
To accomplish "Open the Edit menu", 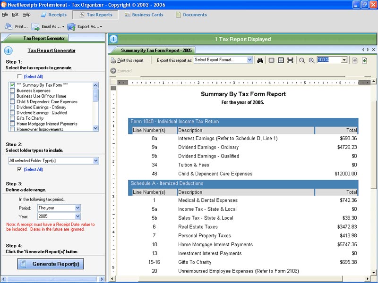I will 15,15.
